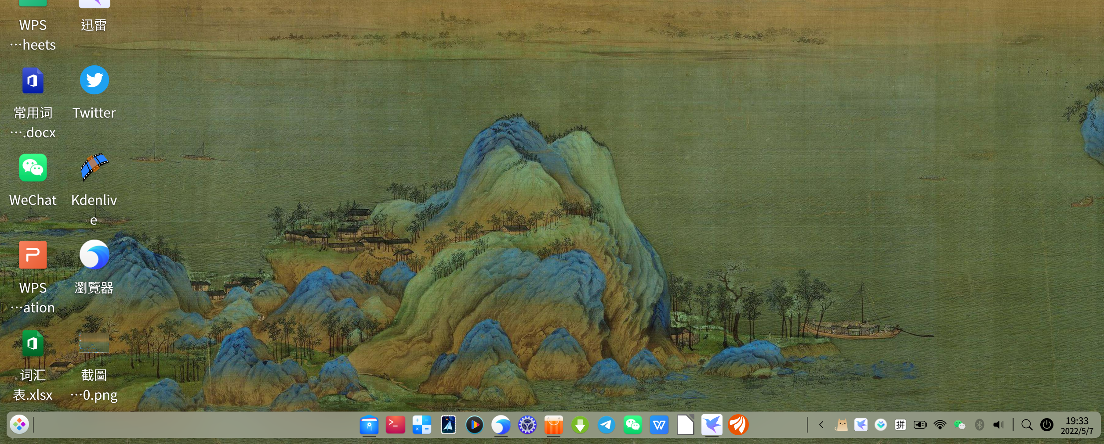
Task: Launch the terminal from the dock
Action: coord(396,425)
